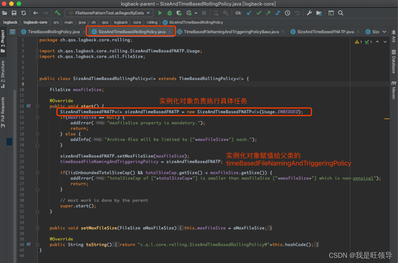Expand the profiler dropdown arrow

(196, 13)
